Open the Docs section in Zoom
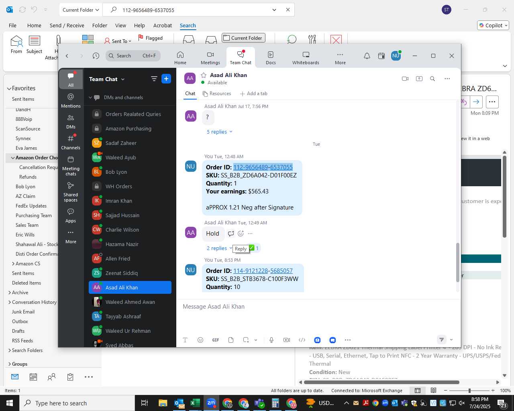 click(x=271, y=58)
